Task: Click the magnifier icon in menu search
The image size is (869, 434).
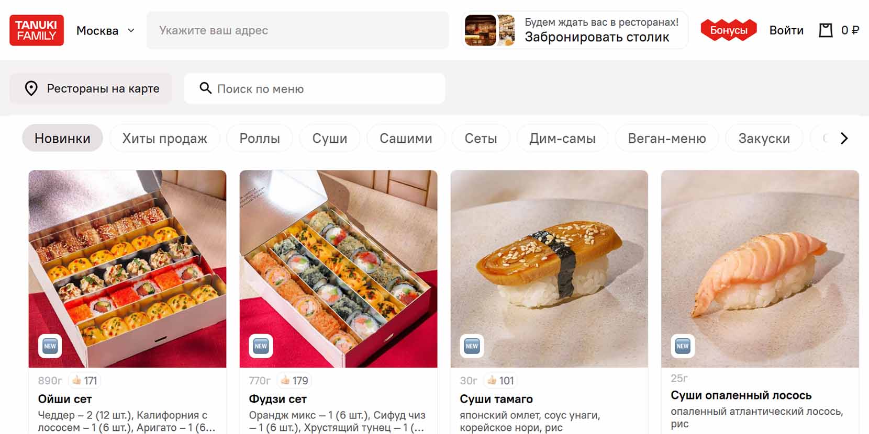Action: pyautogui.click(x=206, y=88)
